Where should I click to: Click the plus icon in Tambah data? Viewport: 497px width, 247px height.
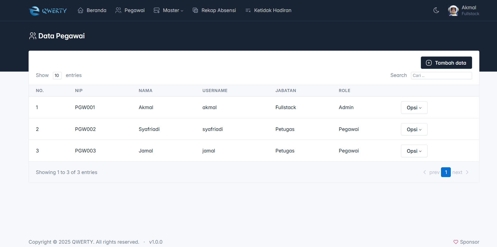pos(429,63)
